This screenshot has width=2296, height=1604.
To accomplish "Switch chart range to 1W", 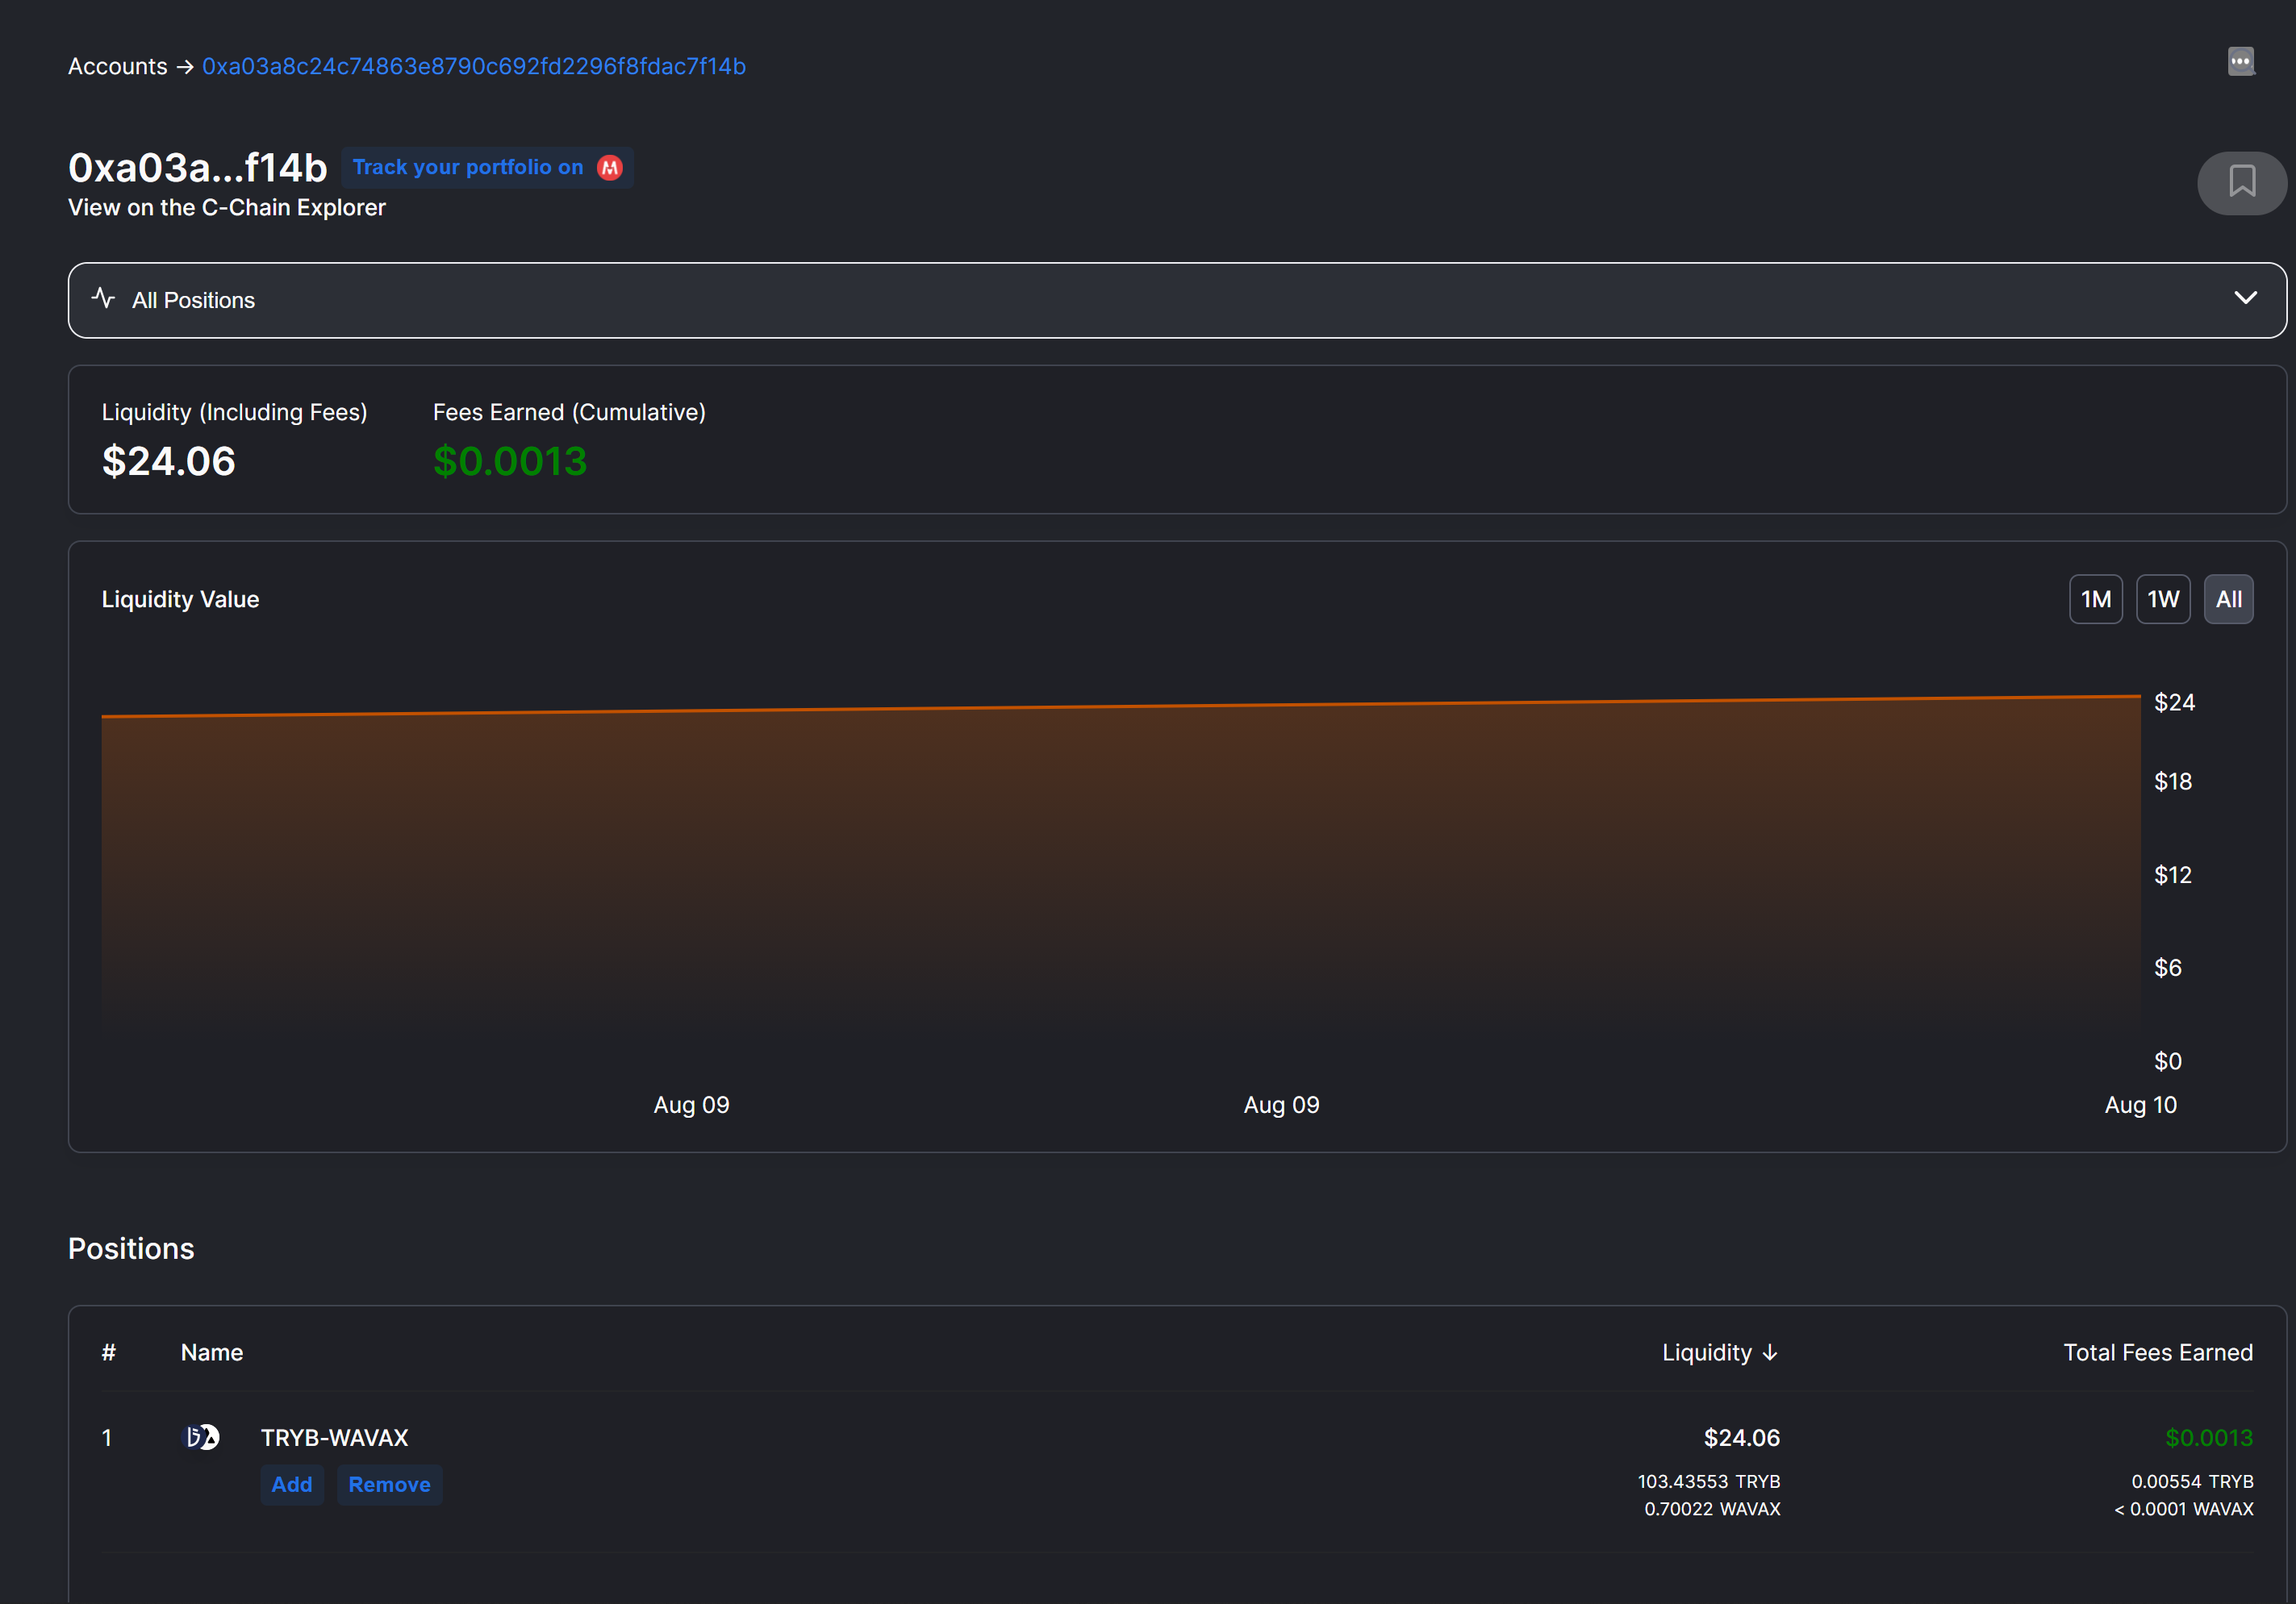I will pyautogui.click(x=2162, y=600).
